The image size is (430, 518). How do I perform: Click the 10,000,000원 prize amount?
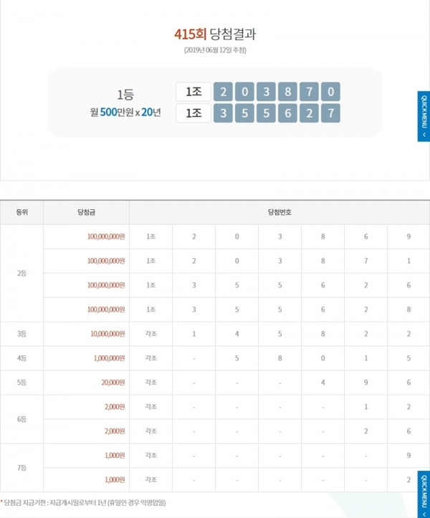click(x=107, y=334)
